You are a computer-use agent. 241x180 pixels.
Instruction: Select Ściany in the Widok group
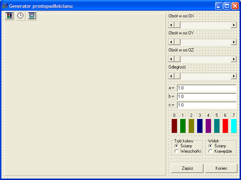pos(211,146)
